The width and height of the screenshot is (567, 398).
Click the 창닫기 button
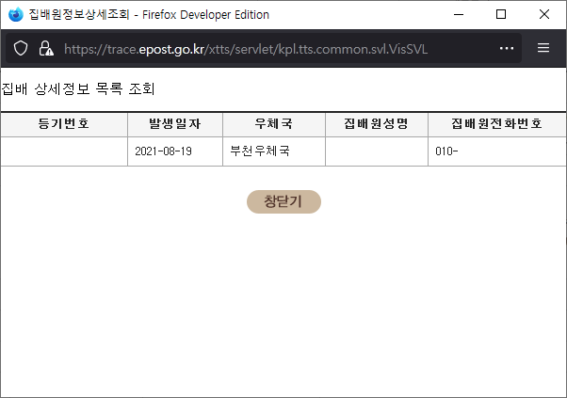pyautogui.click(x=283, y=201)
